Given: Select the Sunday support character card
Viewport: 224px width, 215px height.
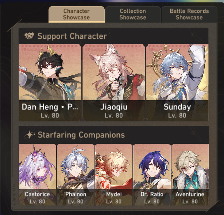Looking at the screenshot, I should pyautogui.click(x=177, y=83).
